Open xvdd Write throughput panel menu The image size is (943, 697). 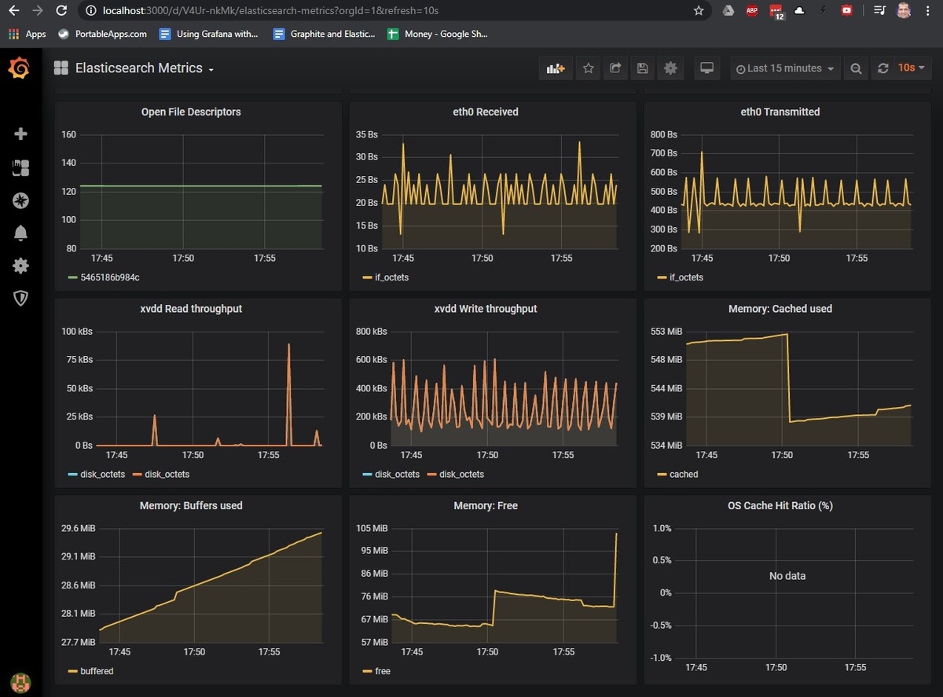(486, 309)
